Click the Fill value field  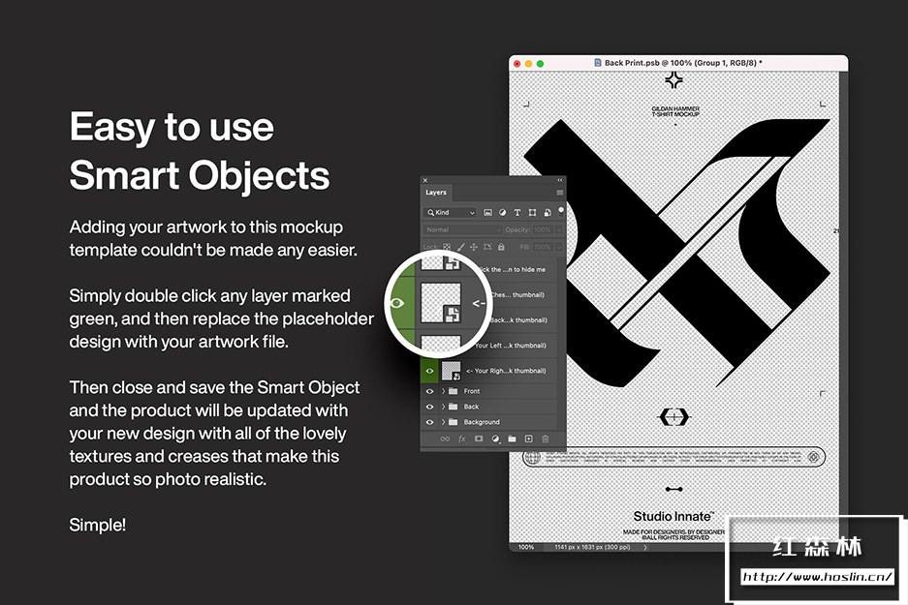(543, 247)
